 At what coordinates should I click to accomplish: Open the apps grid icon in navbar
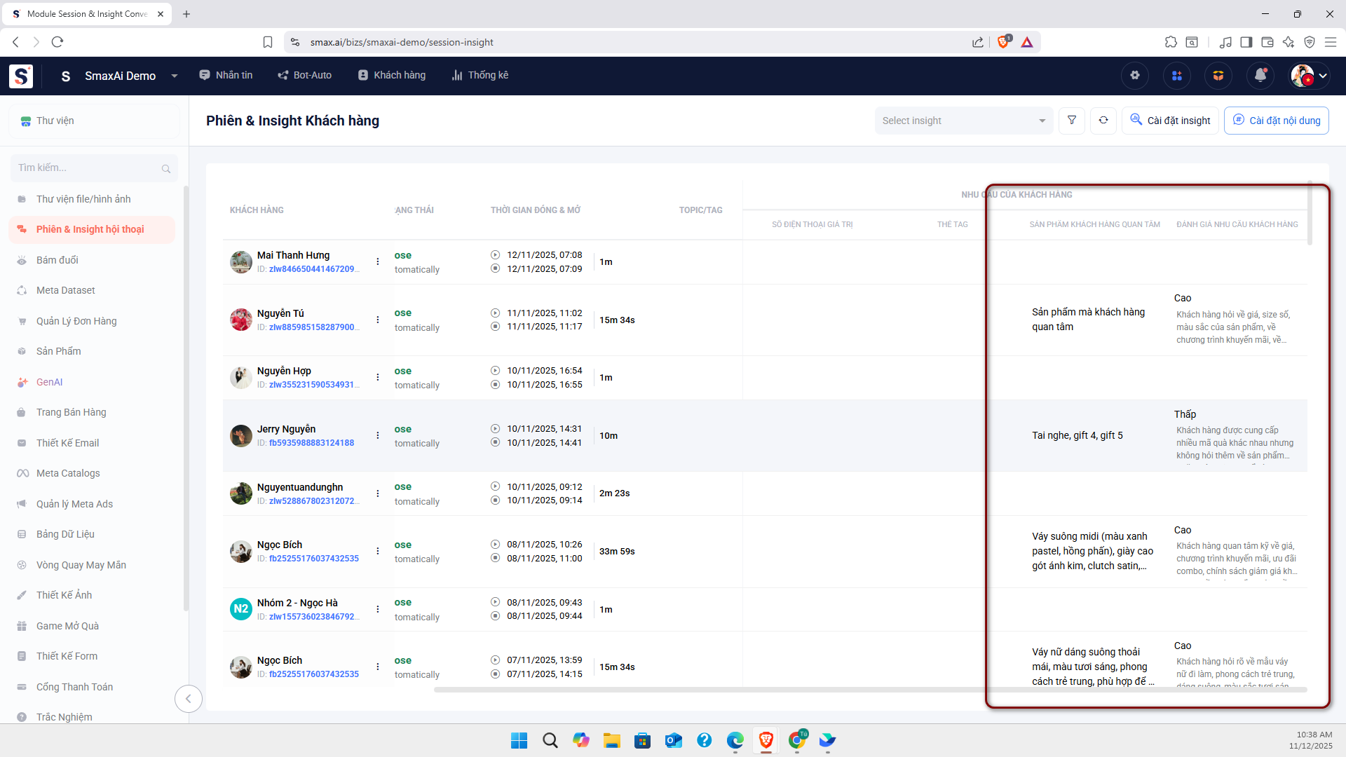1177,76
